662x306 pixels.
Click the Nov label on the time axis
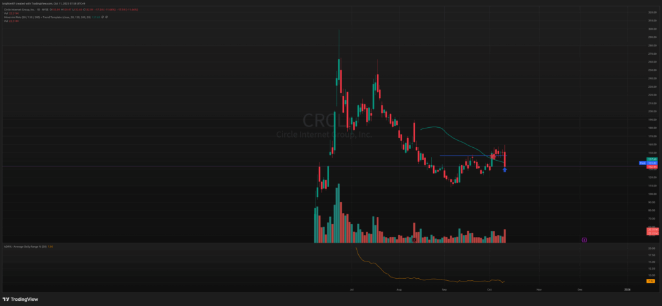point(538,291)
